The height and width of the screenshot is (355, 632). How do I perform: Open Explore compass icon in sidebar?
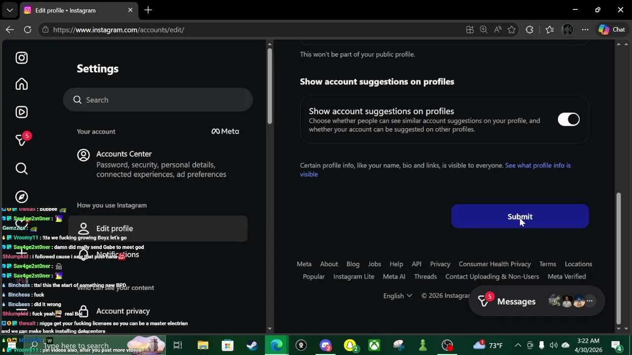(x=21, y=197)
